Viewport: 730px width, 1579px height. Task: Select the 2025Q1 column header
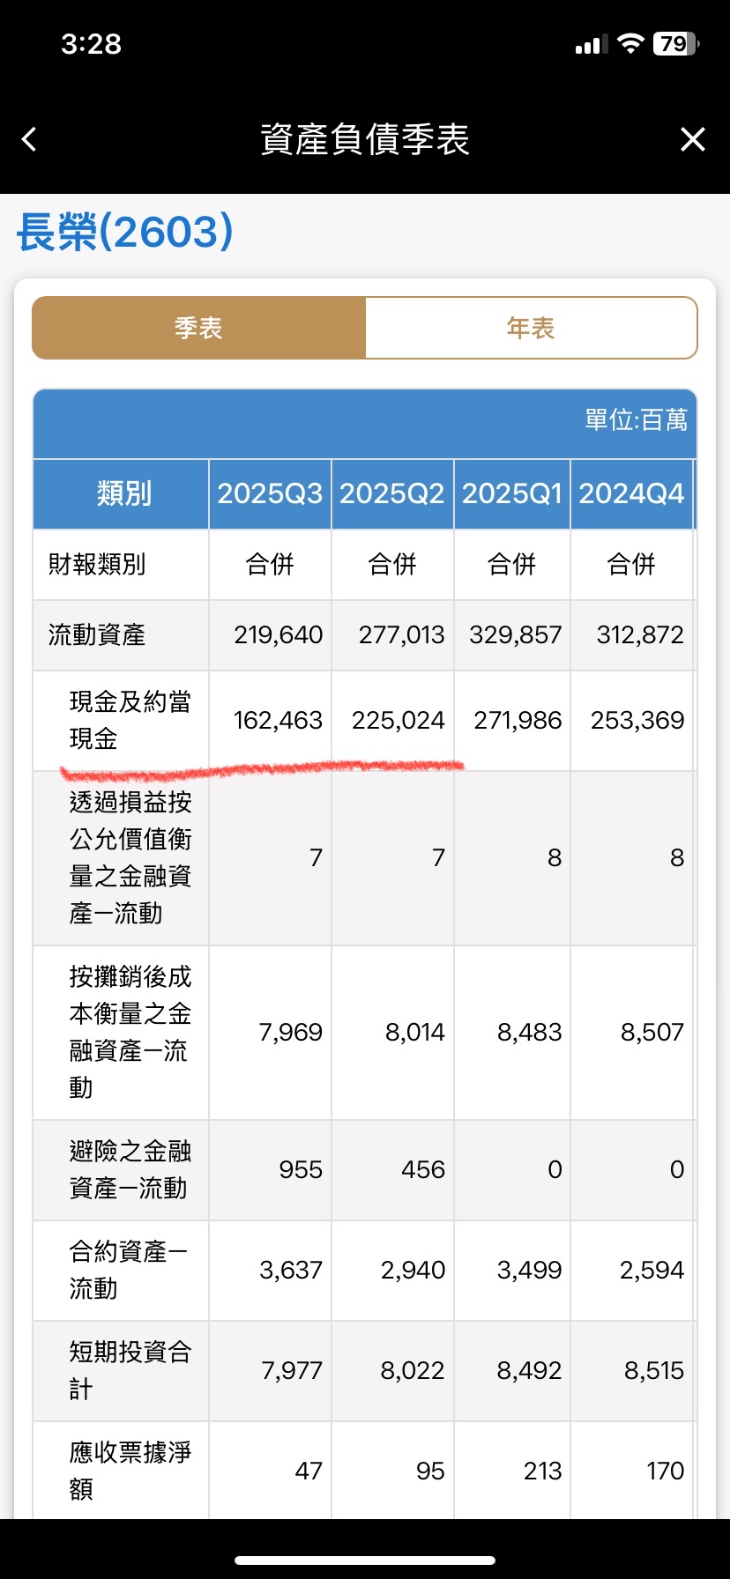[x=512, y=493]
